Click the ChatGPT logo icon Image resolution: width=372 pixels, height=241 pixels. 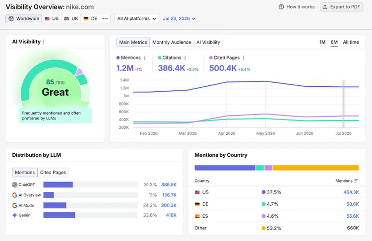(x=15, y=184)
